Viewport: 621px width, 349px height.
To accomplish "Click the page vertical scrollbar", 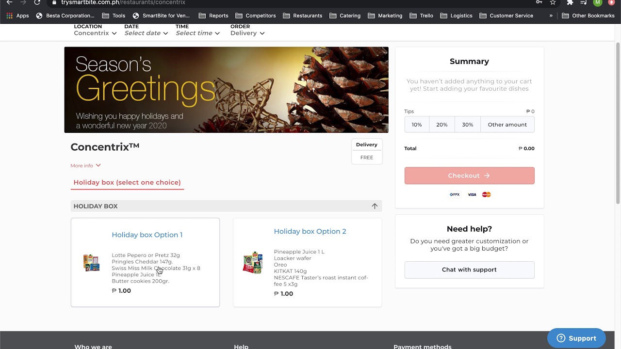I will click(618, 123).
